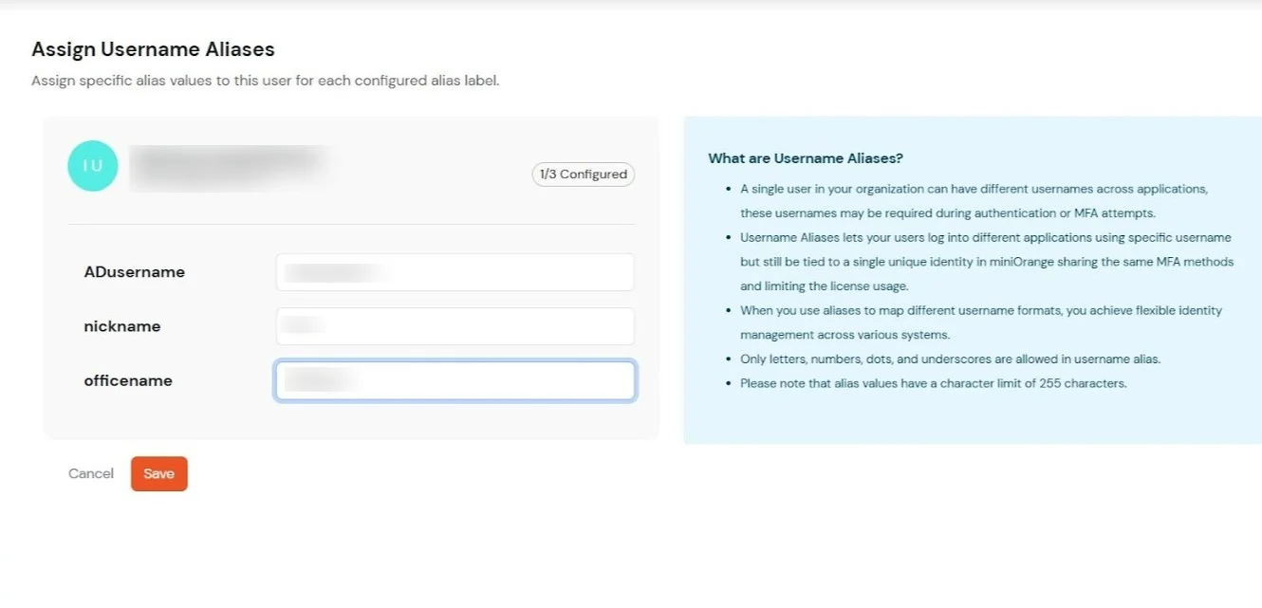Select the officename input field

pos(455,380)
